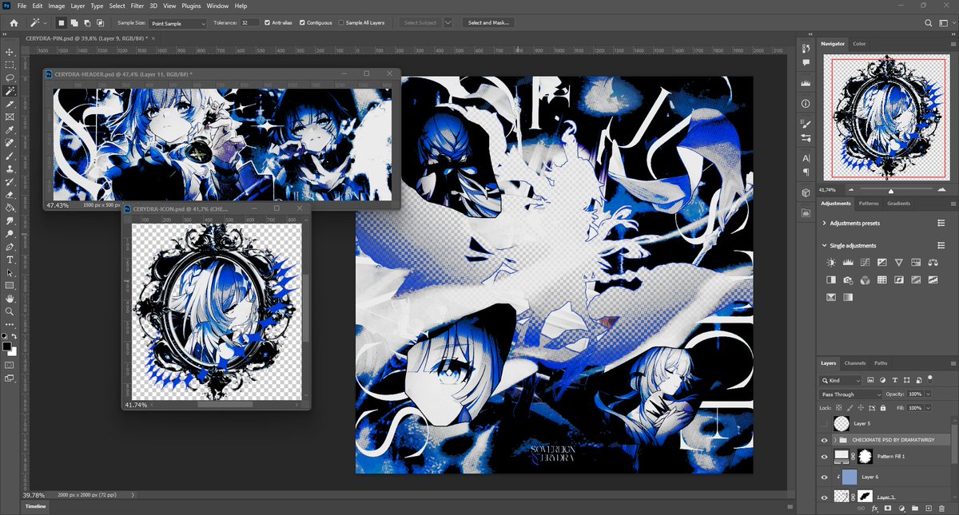Open Sample Size dropdown
Screen dimensions: 959x515
pos(177,23)
